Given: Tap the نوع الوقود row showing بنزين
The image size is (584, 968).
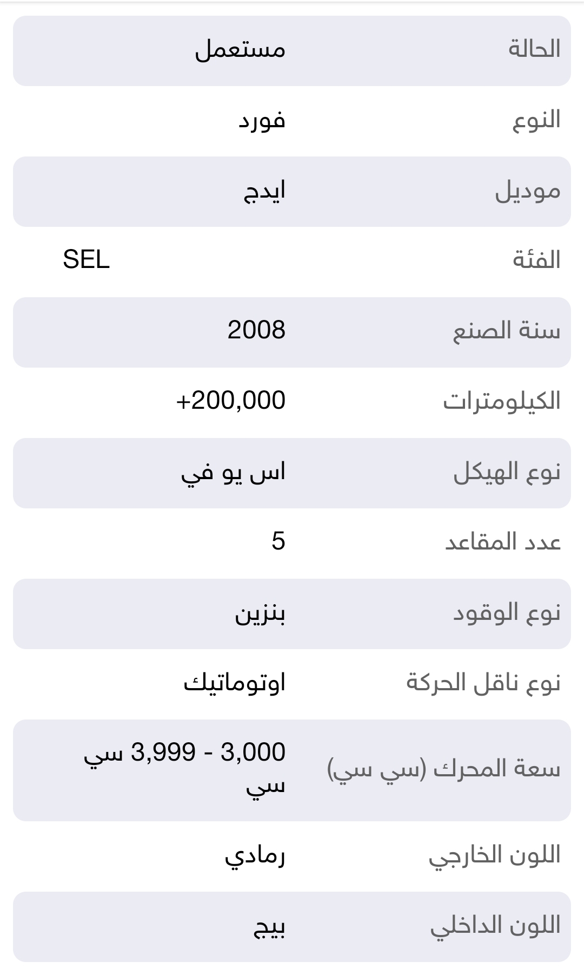Looking at the screenshot, I should (x=292, y=614).
